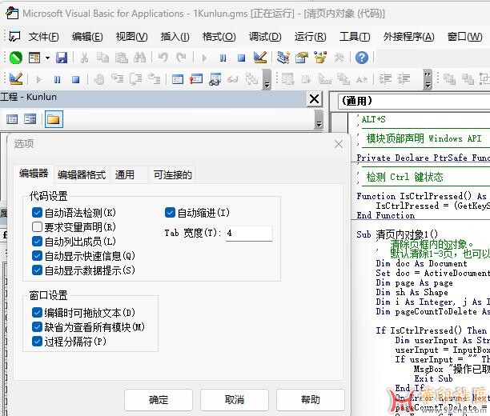
Task: Open the Immediate Window icon
Action: [x=196, y=79]
